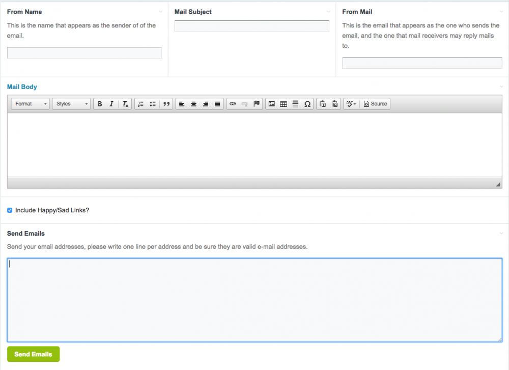Apply italic formatting to text
Image resolution: width=509 pixels, height=370 pixels.
[111, 104]
